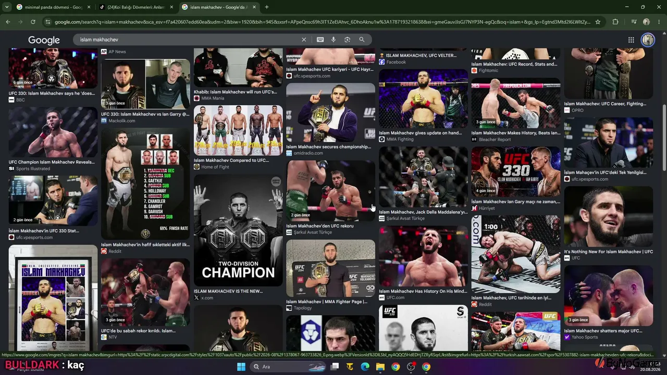The image size is (667, 375).
Task: Close the 'minimal panda dövmesi' tab
Action: coord(89,7)
